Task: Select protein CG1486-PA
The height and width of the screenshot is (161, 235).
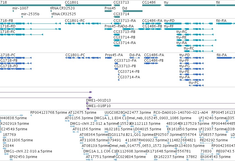Action: (151, 58)
